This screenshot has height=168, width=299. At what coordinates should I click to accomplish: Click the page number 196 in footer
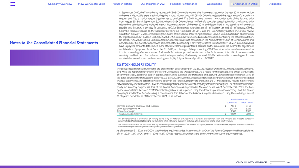(288, 163)
